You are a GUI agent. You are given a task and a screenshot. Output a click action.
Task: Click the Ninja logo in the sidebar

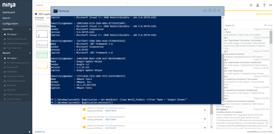[9, 5]
